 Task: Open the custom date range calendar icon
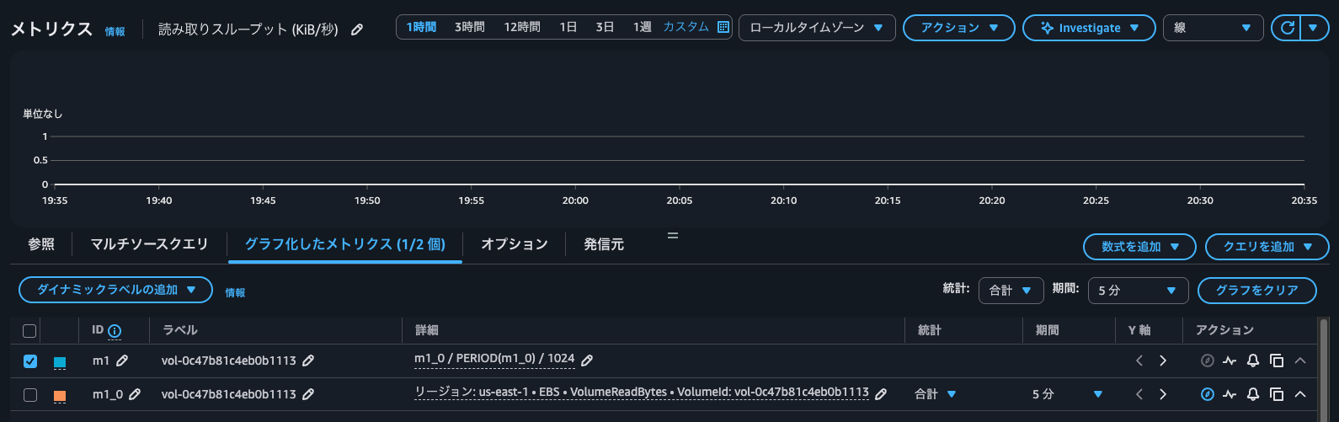coord(723,27)
